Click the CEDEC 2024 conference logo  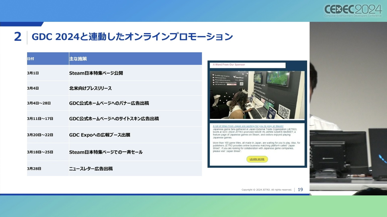click(353, 11)
